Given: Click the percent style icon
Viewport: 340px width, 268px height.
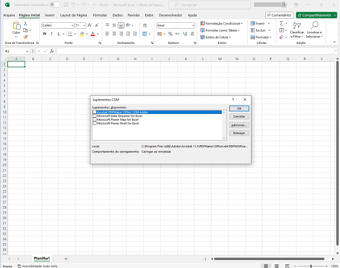Looking at the screenshot, I should pos(170,34).
